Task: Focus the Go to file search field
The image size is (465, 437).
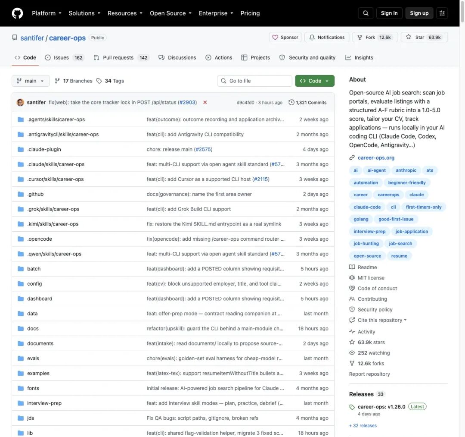Action: coord(254,81)
